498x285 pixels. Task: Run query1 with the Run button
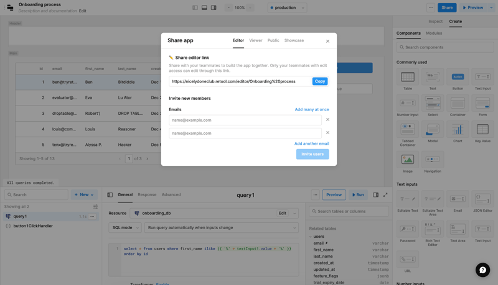point(358,195)
